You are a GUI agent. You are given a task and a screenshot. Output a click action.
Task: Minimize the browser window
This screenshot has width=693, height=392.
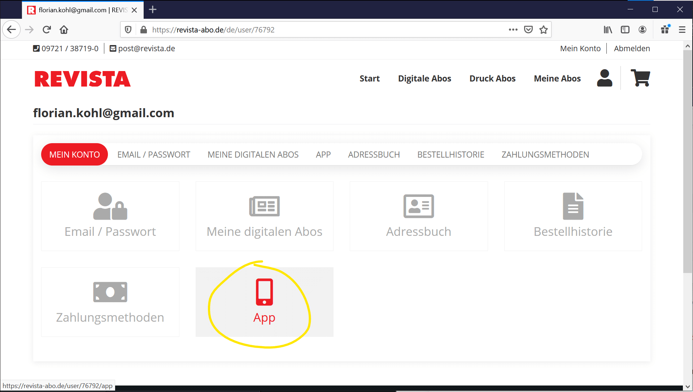click(631, 9)
